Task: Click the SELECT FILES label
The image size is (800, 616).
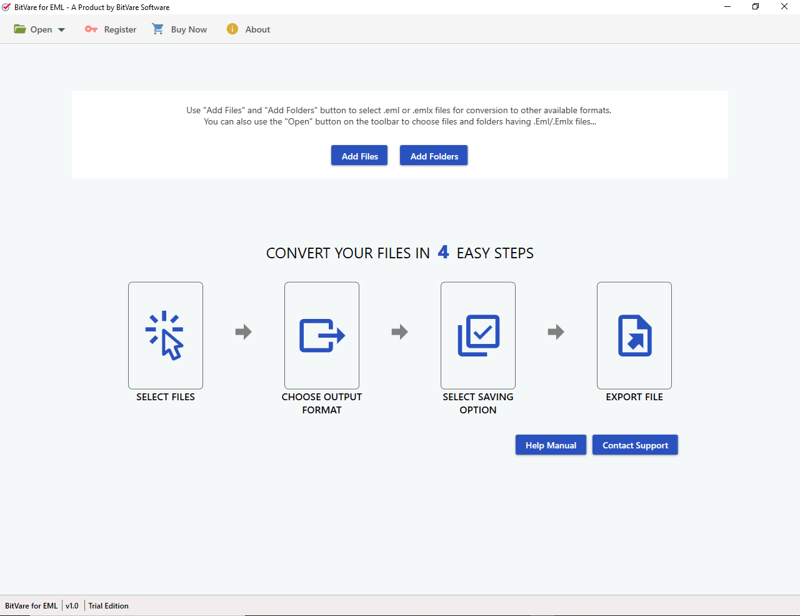Action: coord(166,397)
